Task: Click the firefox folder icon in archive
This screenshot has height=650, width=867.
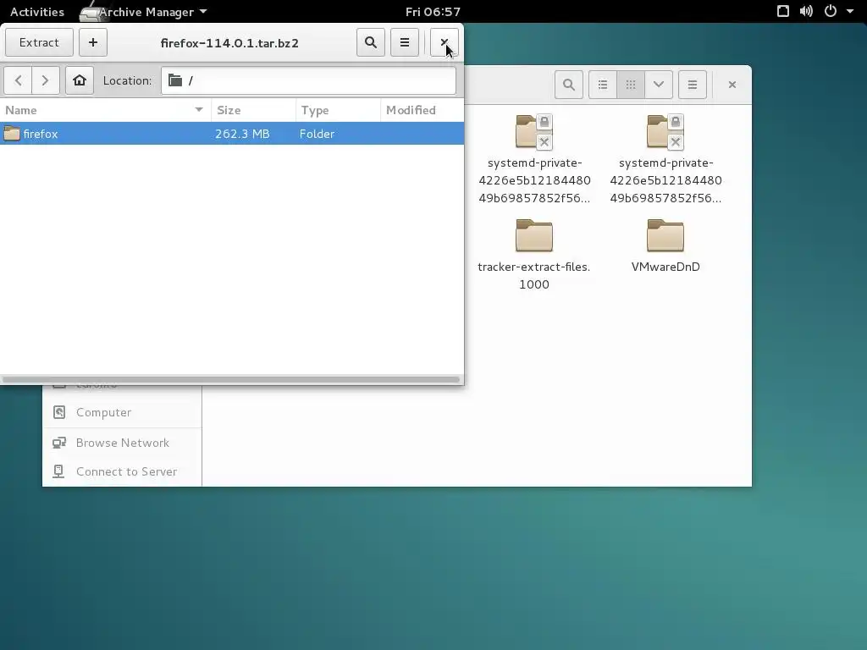Action: point(12,134)
